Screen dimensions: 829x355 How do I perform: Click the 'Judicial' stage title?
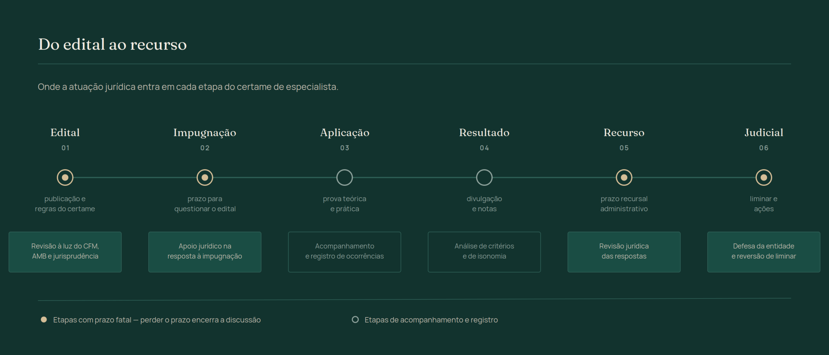coord(764,133)
